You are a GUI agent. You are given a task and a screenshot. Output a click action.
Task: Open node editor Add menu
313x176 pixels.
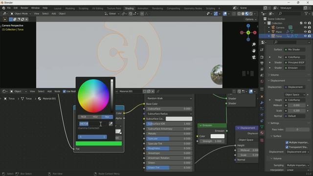[x=49, y=91]
